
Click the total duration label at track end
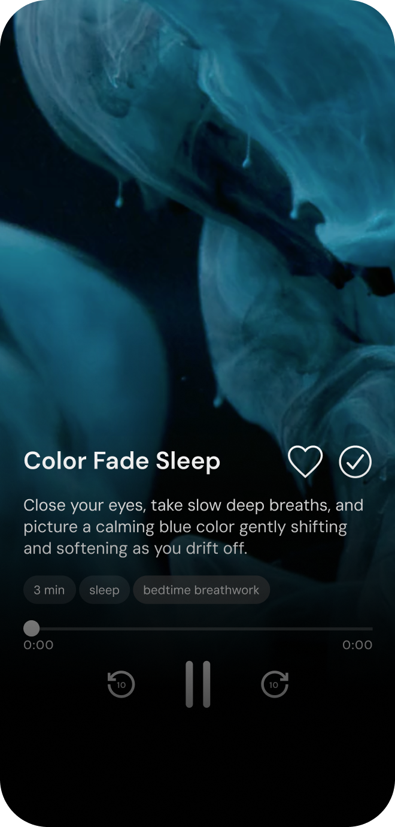[357, 645]
